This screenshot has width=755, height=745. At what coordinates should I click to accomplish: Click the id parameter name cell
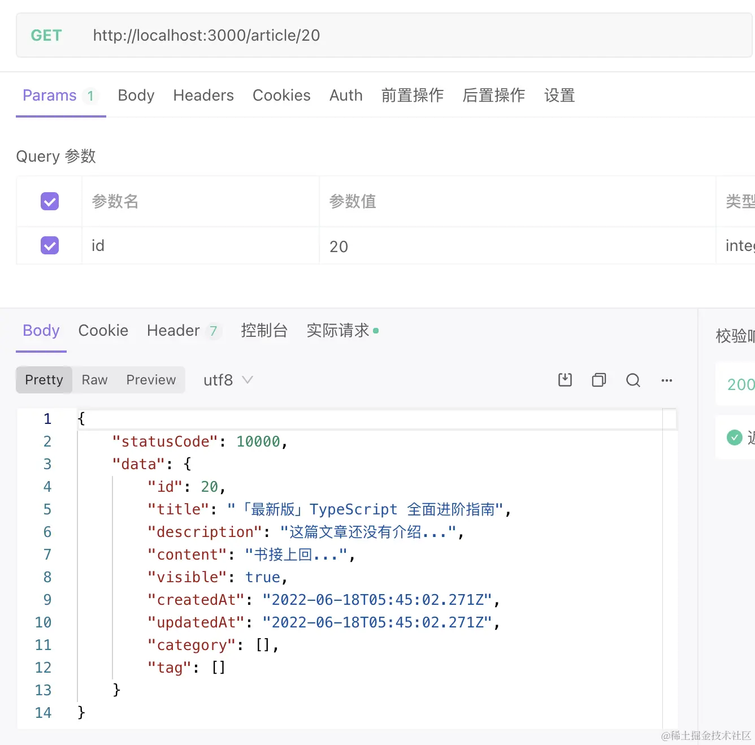(201, 246)
